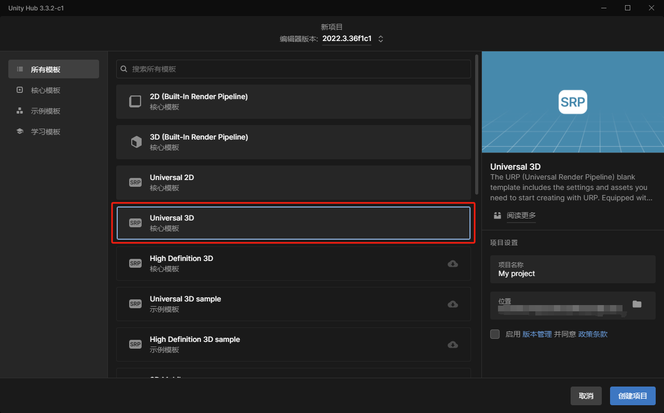Select the 示例模板 category
Viewport: 664px width, 413px height.
coord(53,111)
